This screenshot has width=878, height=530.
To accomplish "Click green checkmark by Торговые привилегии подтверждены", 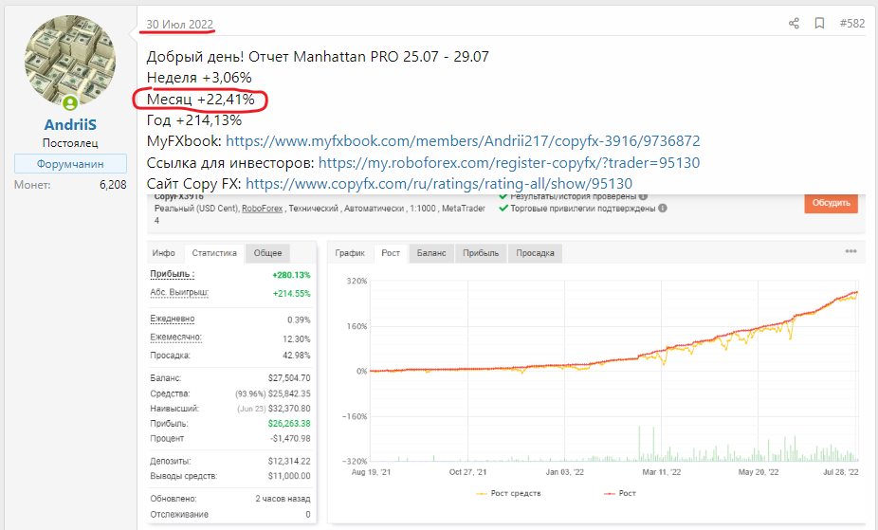I will [x=503, y=209].
